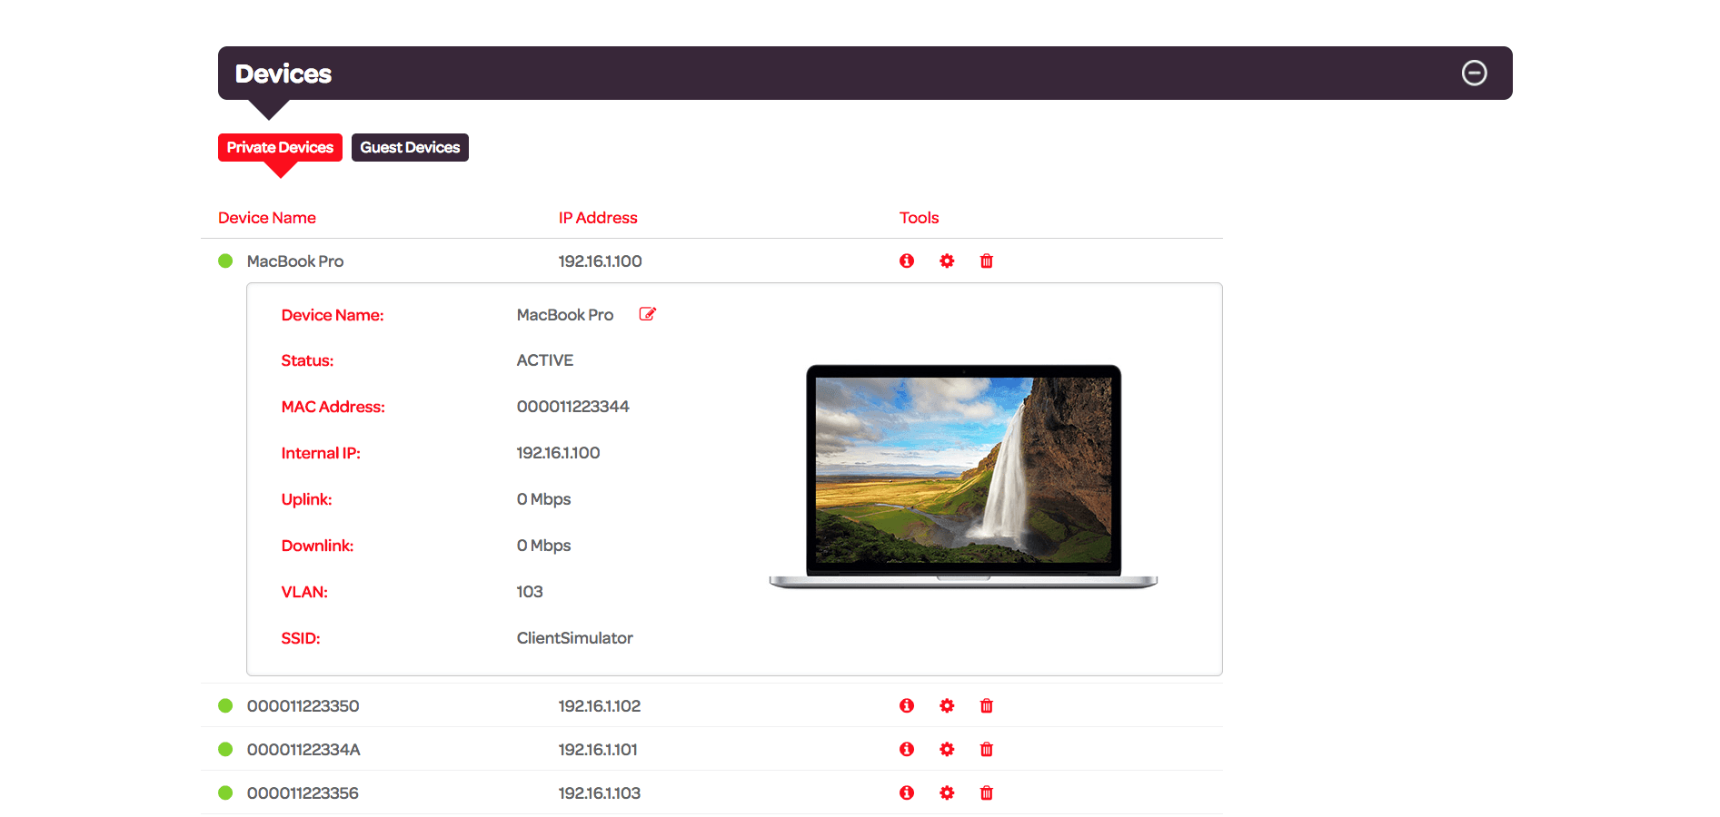Image resolution: width=1720 pixels, height=817 pixels.
Task: Show info for device 000011223356
Action: 906,792
